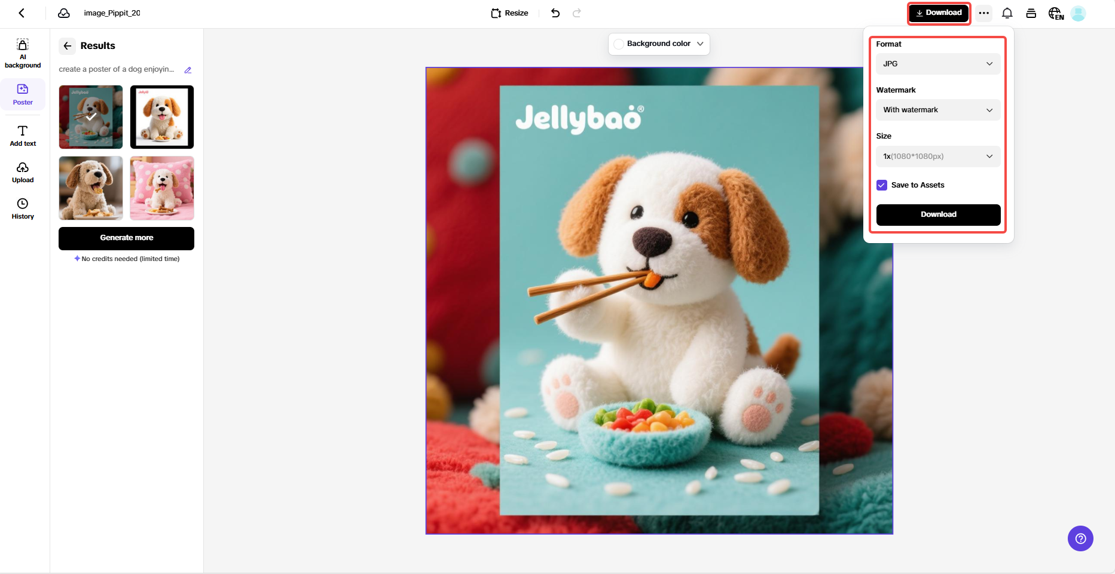Click the 'Results' panel heading
1115x574 pixels.
click(x=98, y=46)
